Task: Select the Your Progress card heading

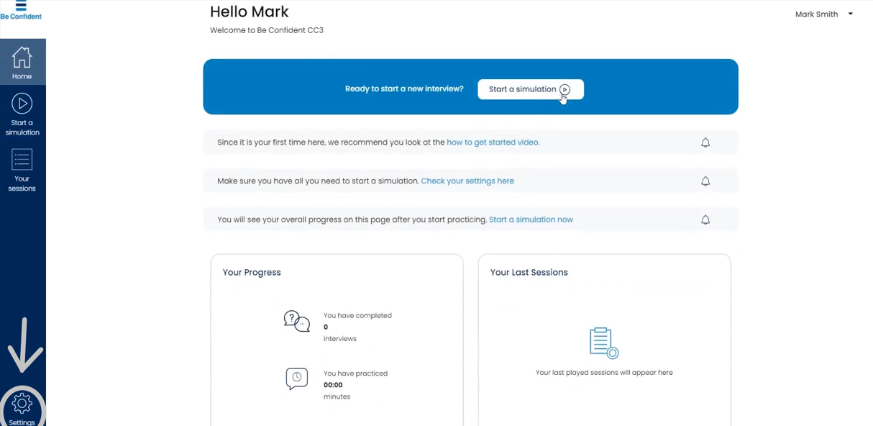Action: point(252,273)
